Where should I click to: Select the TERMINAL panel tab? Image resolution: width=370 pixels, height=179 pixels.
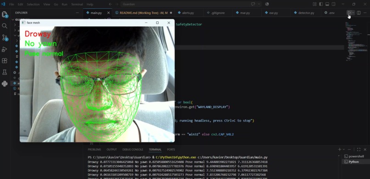(155, 150)
